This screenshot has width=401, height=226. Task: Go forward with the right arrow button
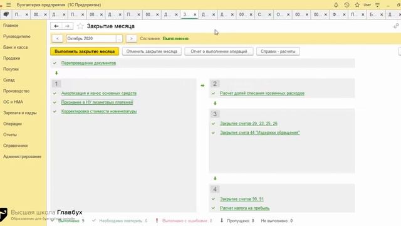67,26
